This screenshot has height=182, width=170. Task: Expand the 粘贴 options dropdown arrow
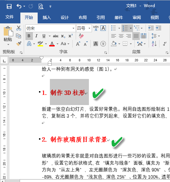[8, 45]
